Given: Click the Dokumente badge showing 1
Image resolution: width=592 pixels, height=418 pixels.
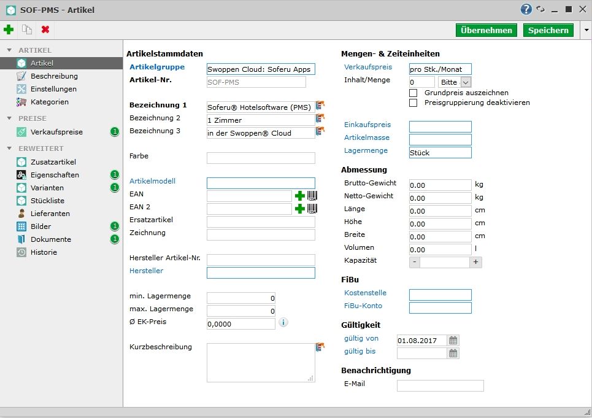Looking at the screenshot, I should pos(114,239).
